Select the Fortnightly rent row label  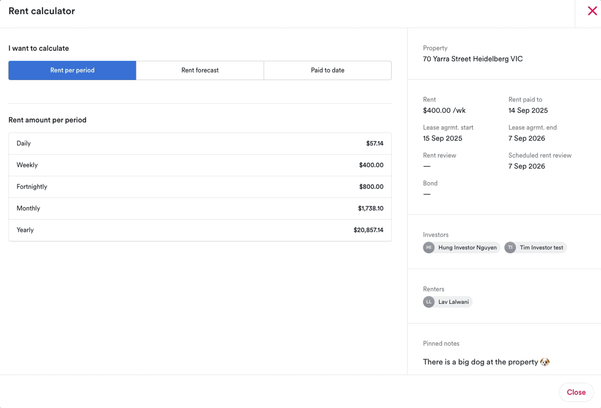pyautogui.click(x=32, y=186)
